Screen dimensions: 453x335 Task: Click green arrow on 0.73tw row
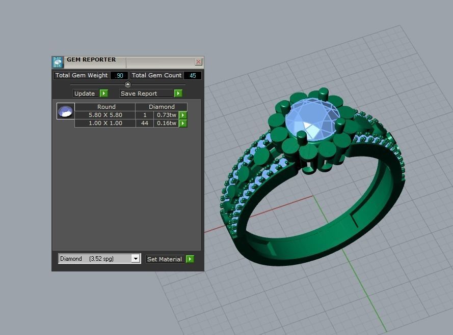point(183,115)
